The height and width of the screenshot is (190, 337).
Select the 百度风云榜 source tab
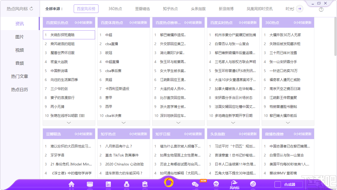(86, 9)
